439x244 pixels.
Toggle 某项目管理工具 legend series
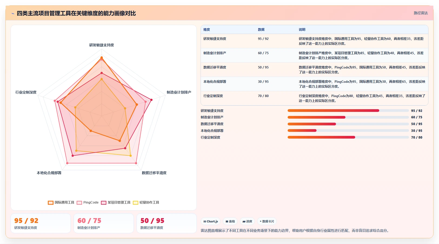(x=116, y=202)
